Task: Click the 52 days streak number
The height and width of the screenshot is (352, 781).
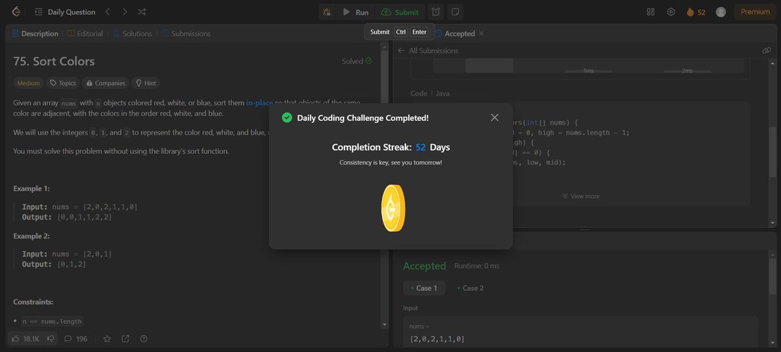Action: coord(420,147)
